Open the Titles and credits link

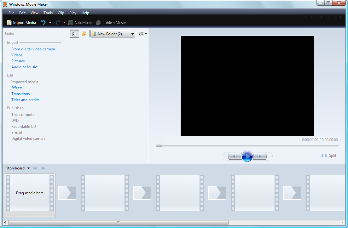point(26,100)
